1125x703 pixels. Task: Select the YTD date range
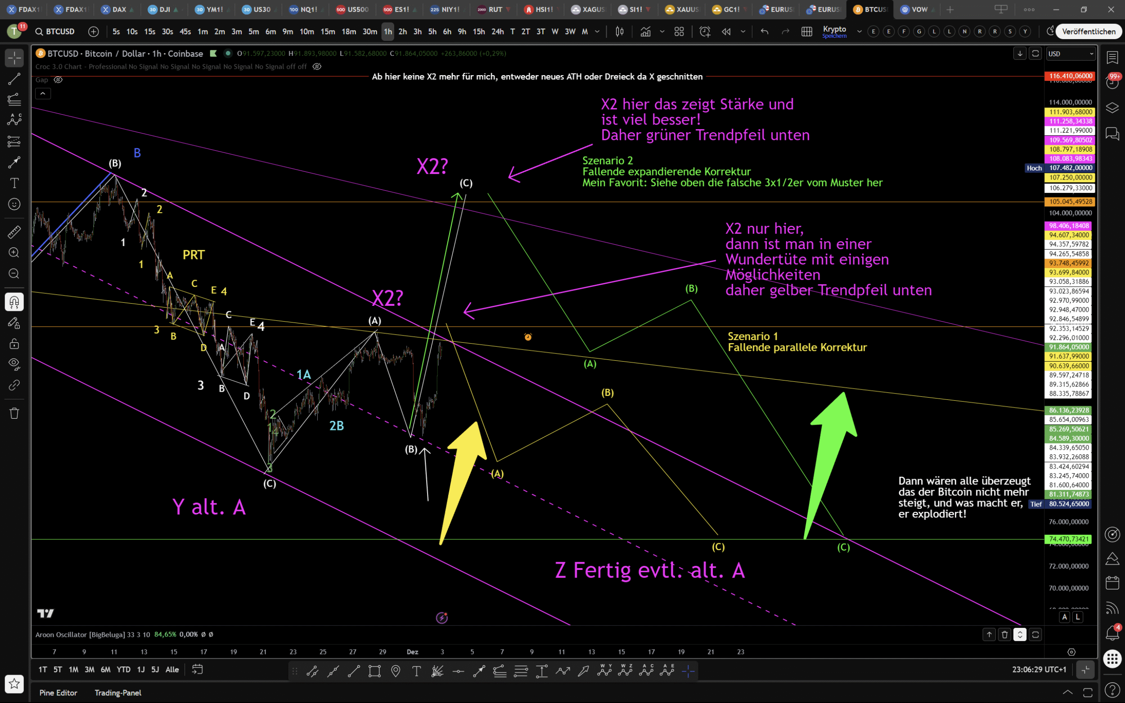click(x=123, y=670)
